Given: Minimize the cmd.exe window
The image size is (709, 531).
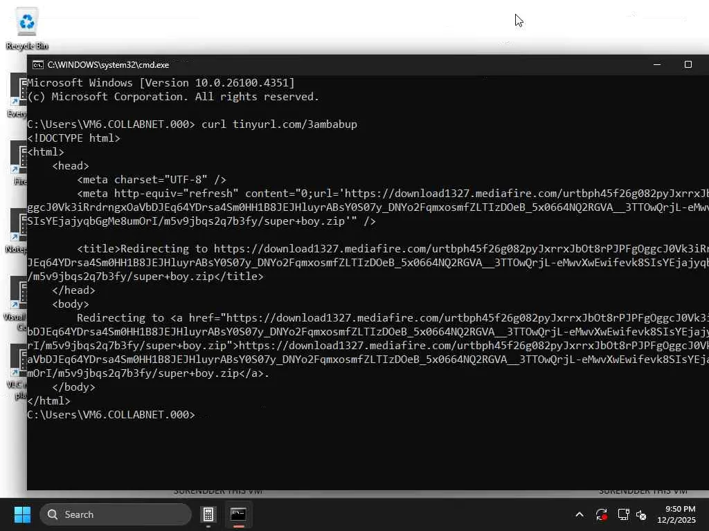Looking at the screenshot, I should click(657, 64).
